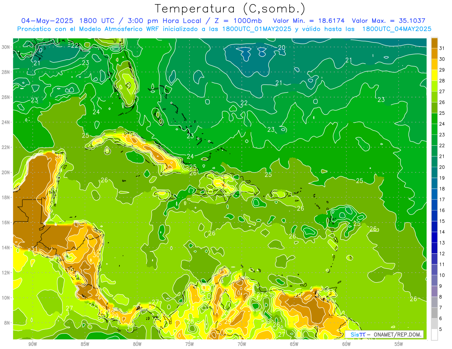Click the "18N" latitude axis label

point(6,197)
